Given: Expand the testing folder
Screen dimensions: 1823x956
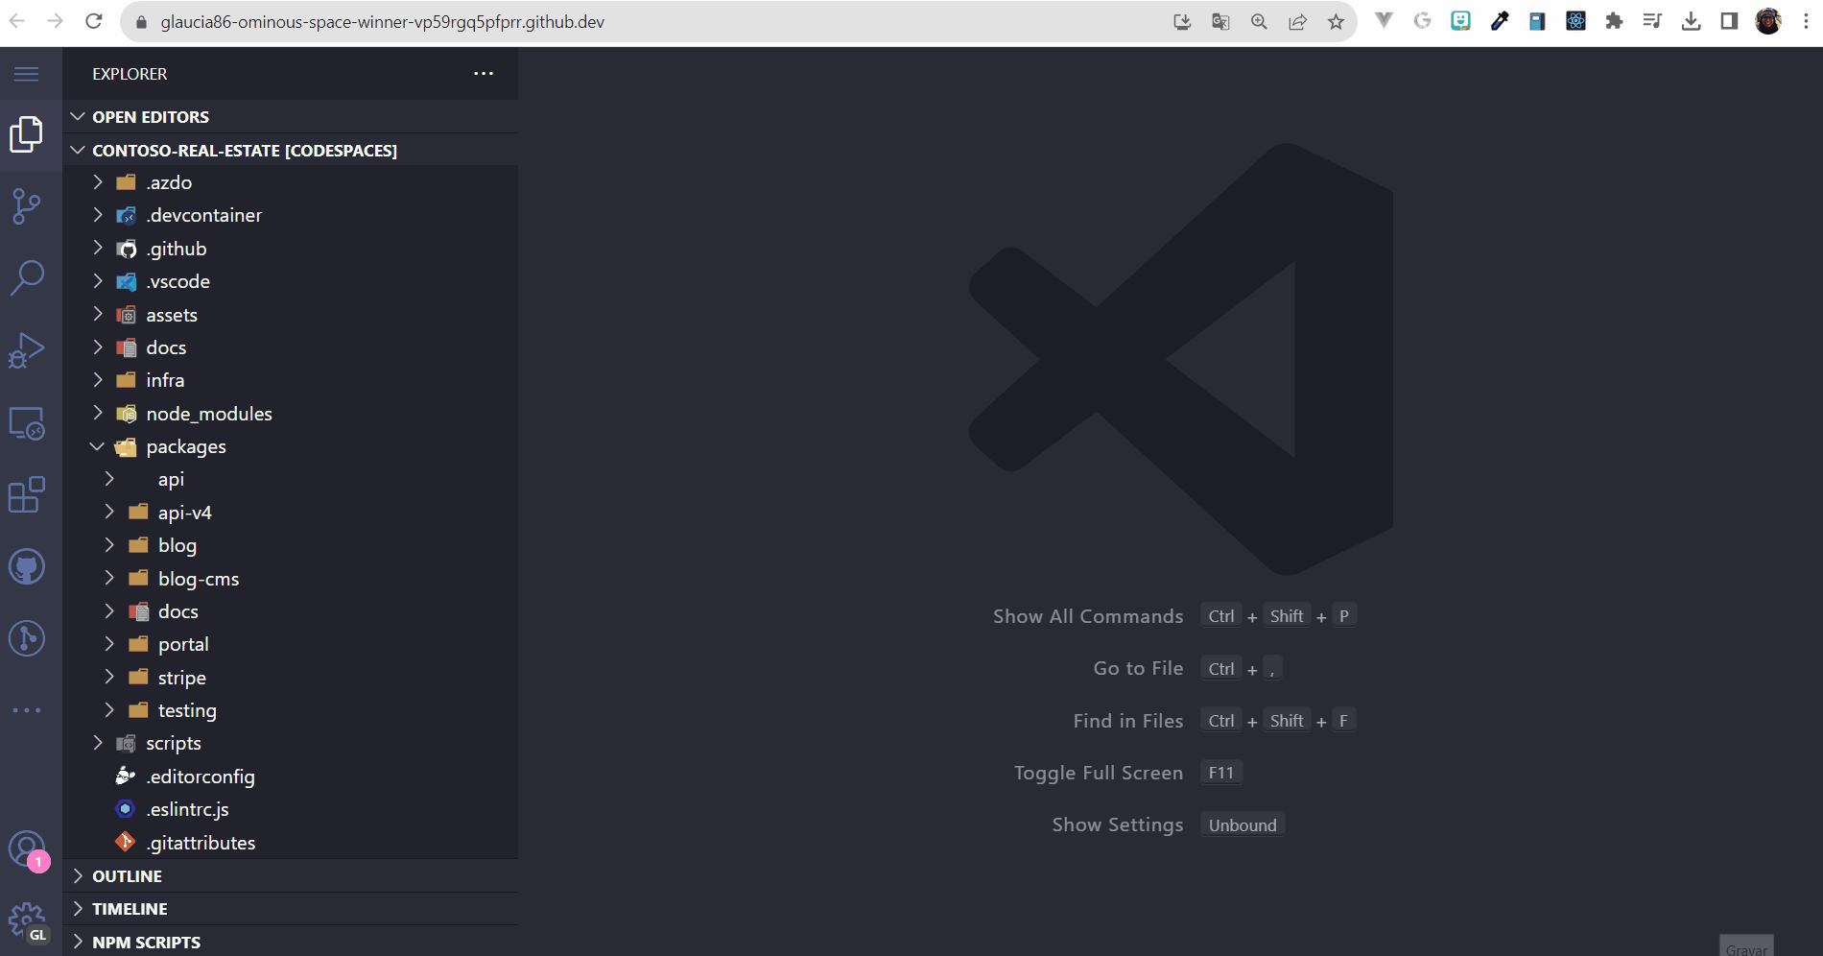Looking at the screenshot, I should coord(290,710).
